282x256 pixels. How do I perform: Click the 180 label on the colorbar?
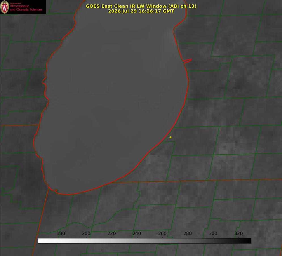[61, 233]
